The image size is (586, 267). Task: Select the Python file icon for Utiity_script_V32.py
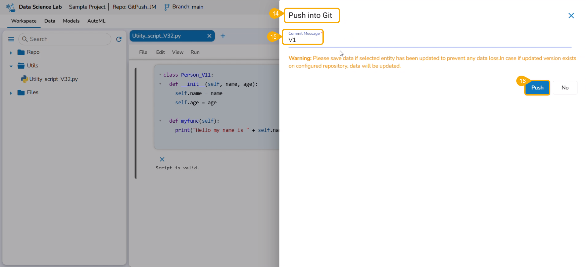pos(24,79)
